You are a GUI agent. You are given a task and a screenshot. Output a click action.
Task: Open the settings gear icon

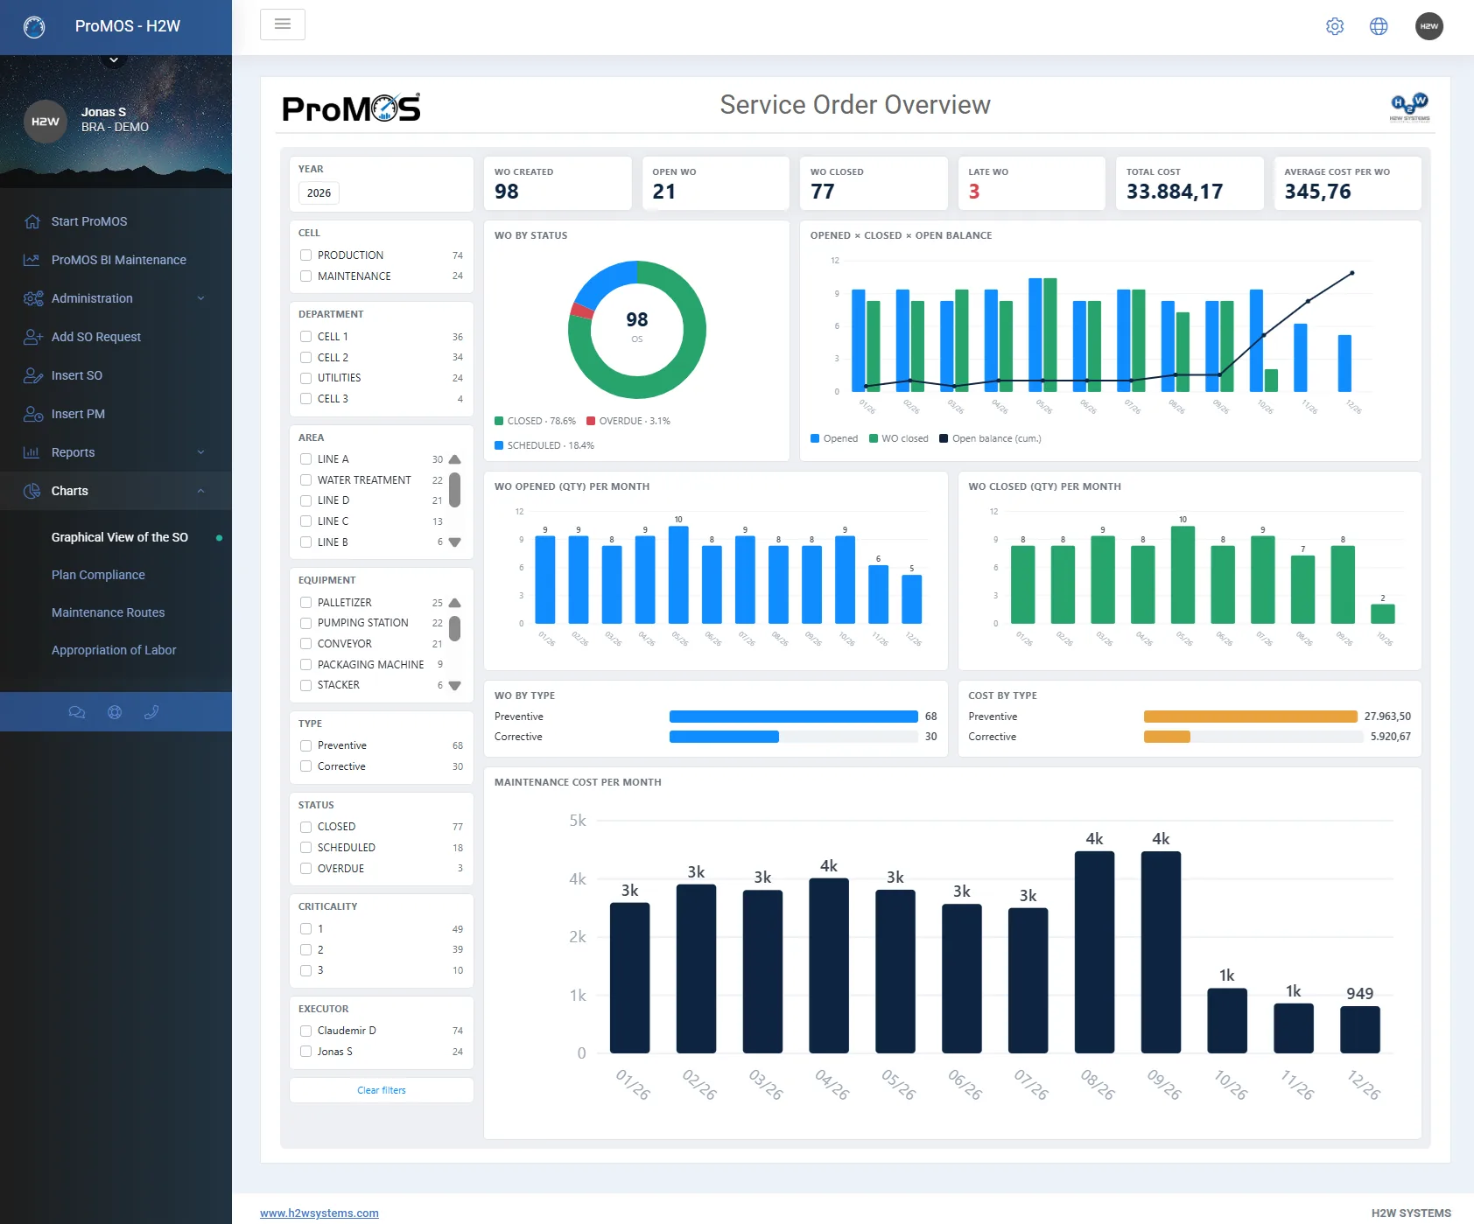[x=1335, y=26]
